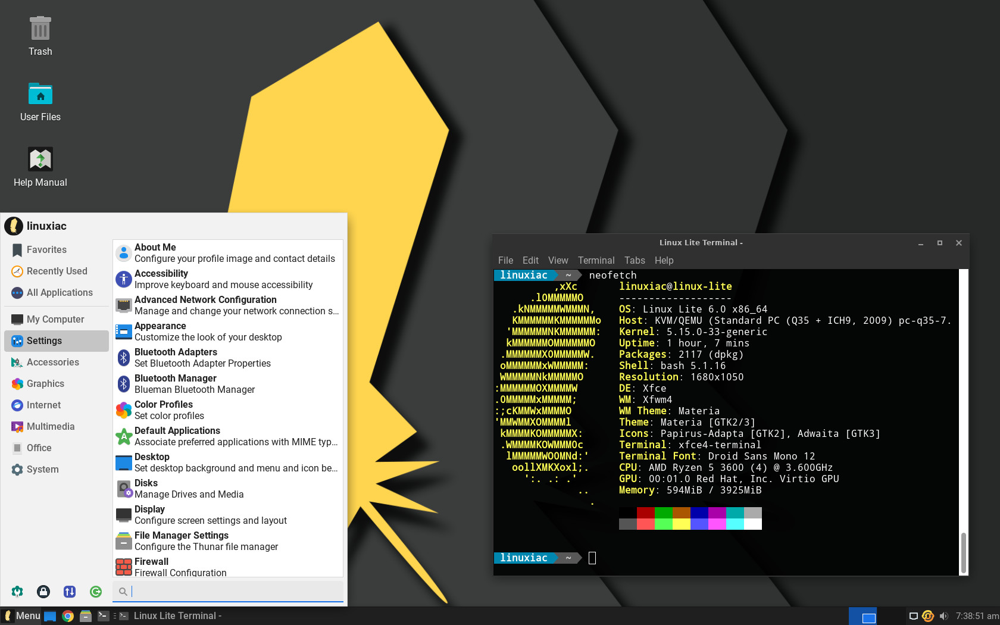Screen dimensions: 1000x625
Task: Open File Manager Settings
Action: coord(228,541)
